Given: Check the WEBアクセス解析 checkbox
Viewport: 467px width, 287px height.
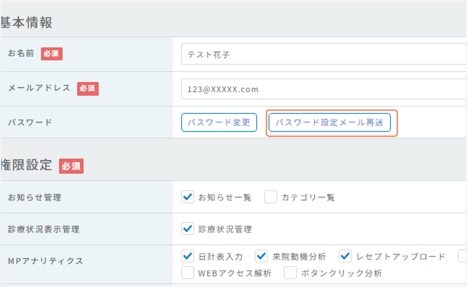Looking at the screenshot, I should point(188,273).
